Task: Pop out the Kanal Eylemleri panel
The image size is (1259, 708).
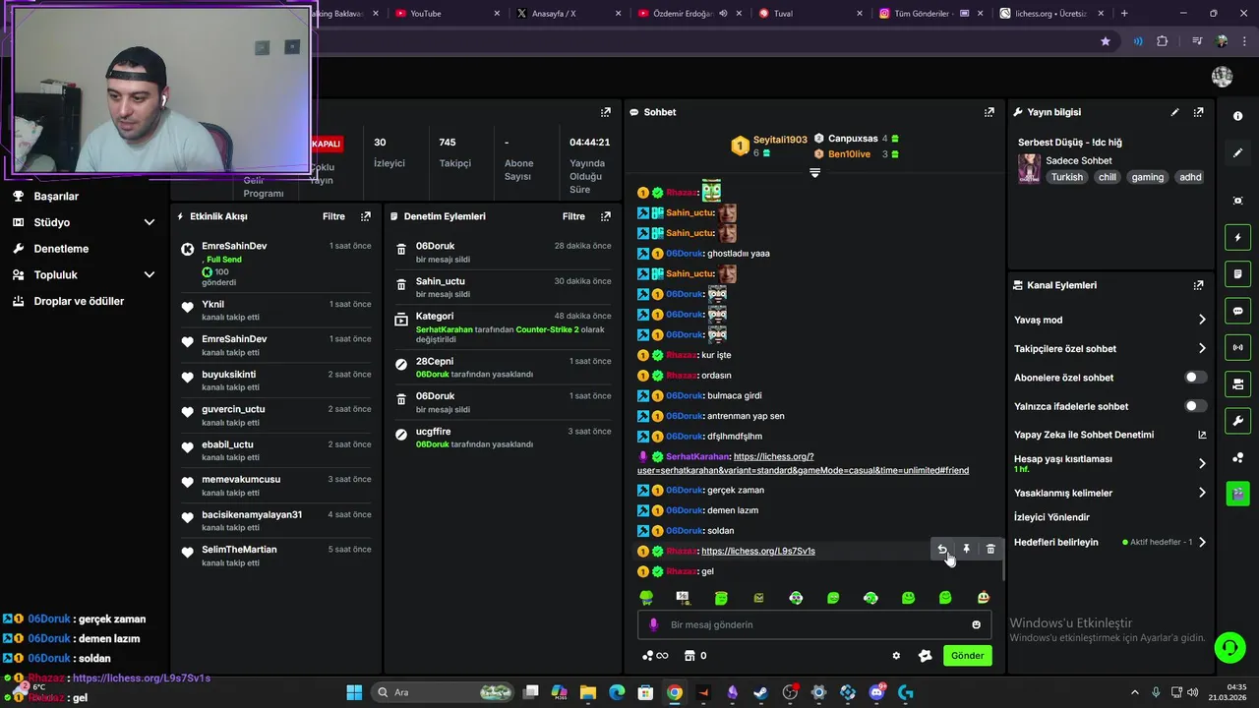Action: (x=1198, y=285)
